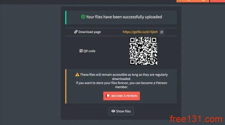The height and width of the screenshot is (125, 225).
Task: Click the green accent bar of success banner
Action: [x=66, y=18]
